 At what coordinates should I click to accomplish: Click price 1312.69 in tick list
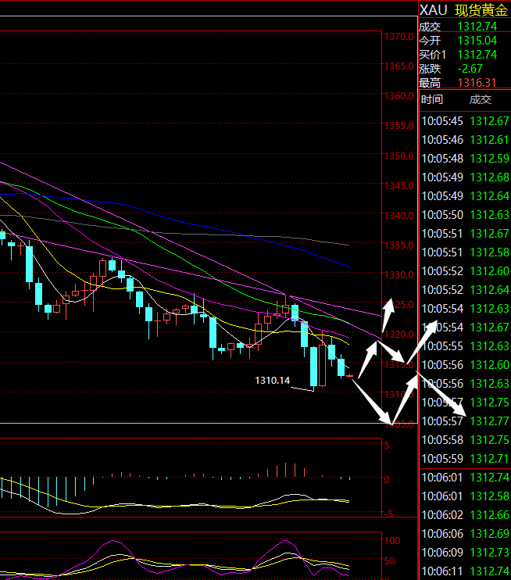coord(490,534)
